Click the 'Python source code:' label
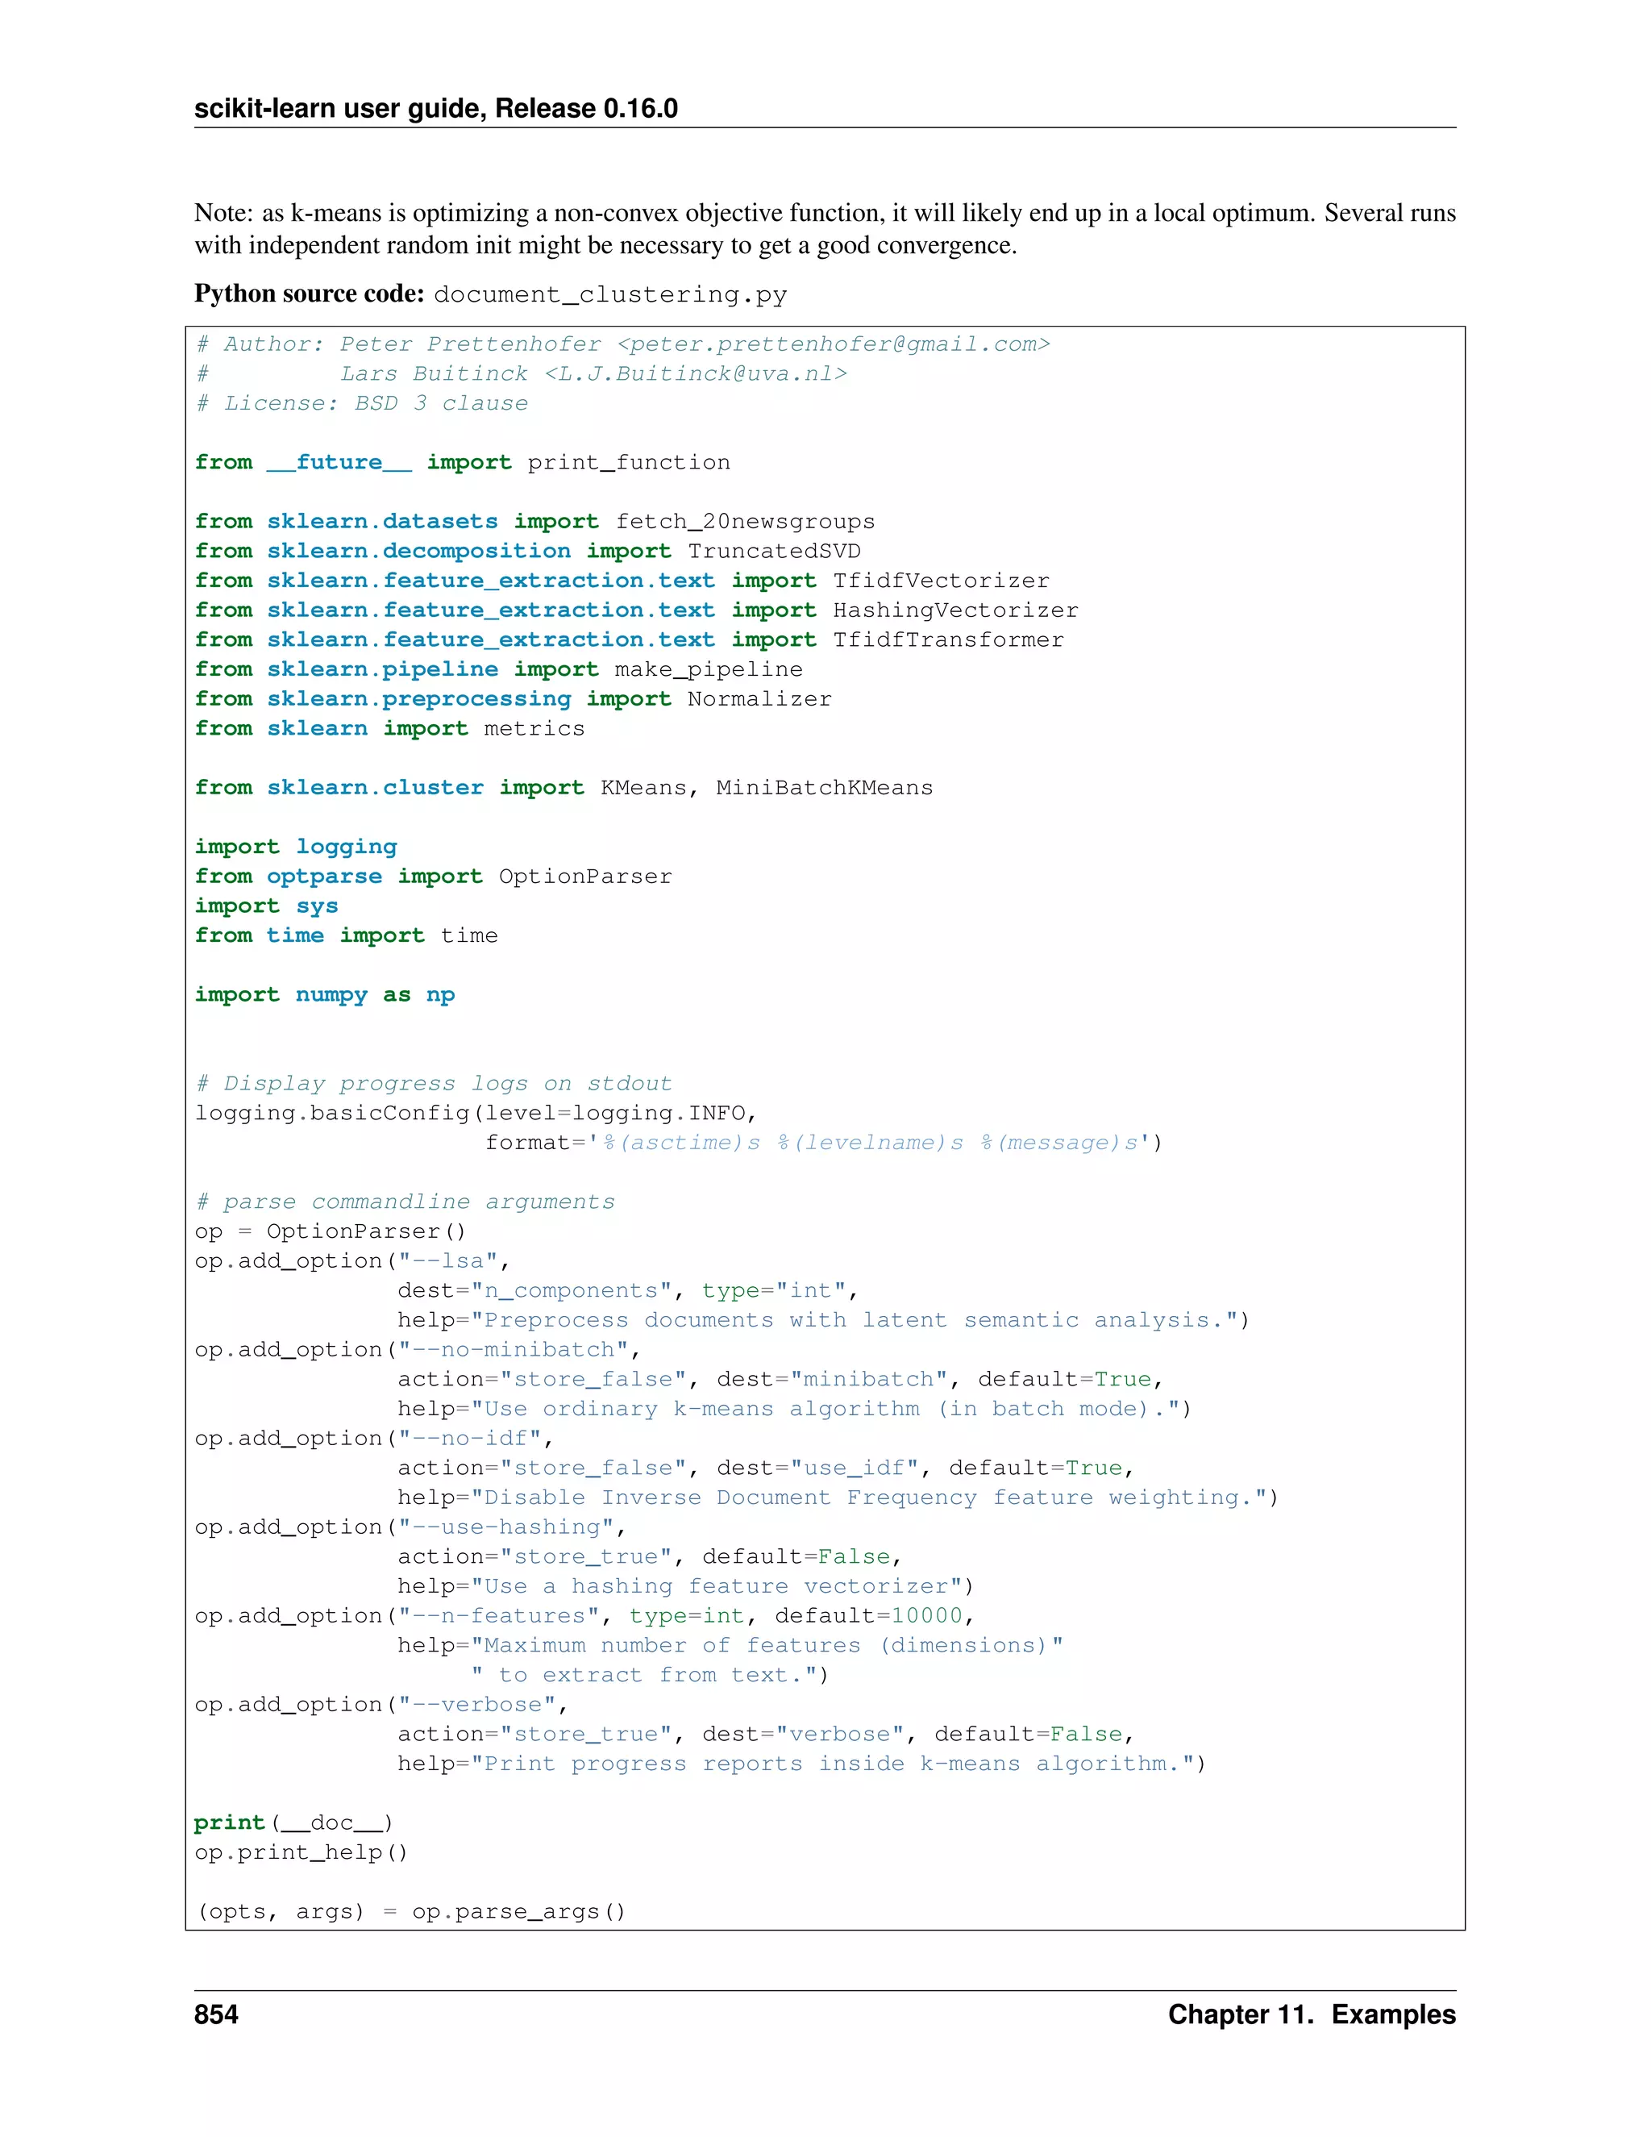Viewport: 1651px width, 2137px height. [309, 294]
